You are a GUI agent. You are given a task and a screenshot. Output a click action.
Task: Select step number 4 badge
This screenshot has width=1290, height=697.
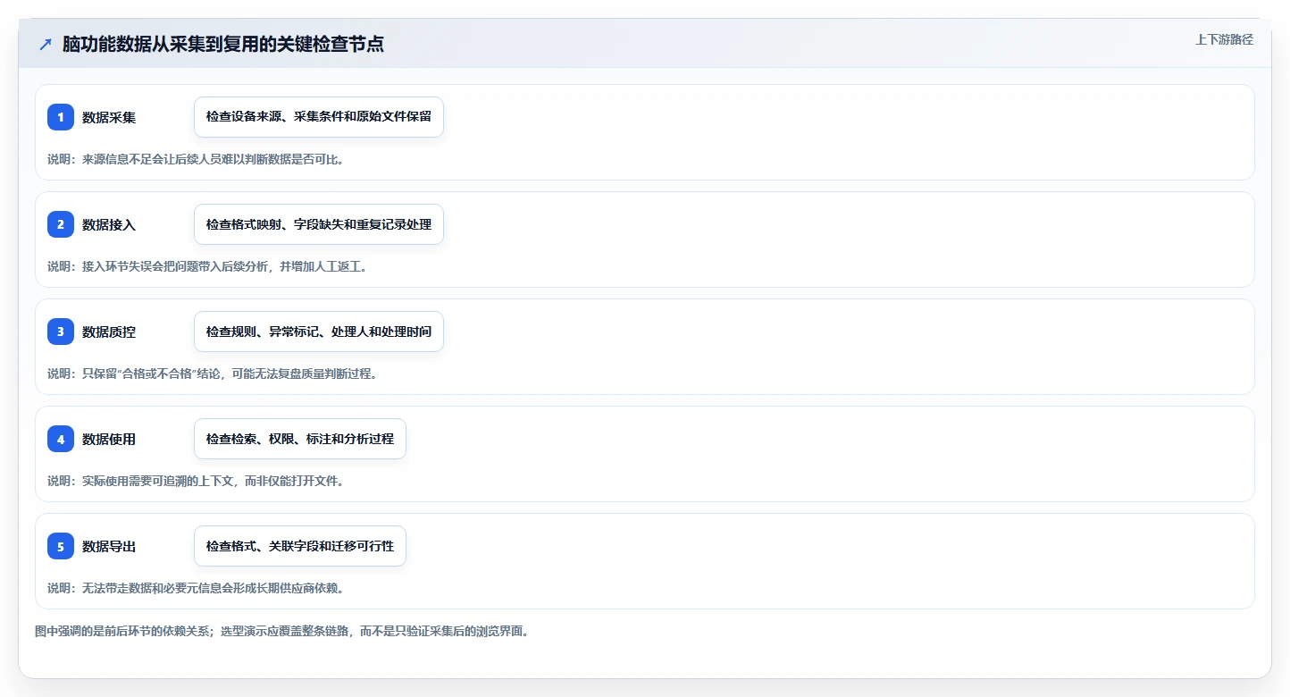(61, 439)
